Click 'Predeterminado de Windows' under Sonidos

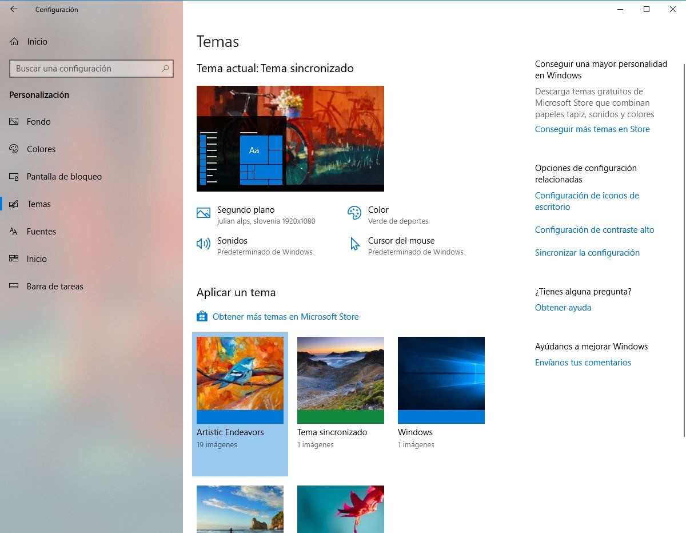tap(265, 252)
